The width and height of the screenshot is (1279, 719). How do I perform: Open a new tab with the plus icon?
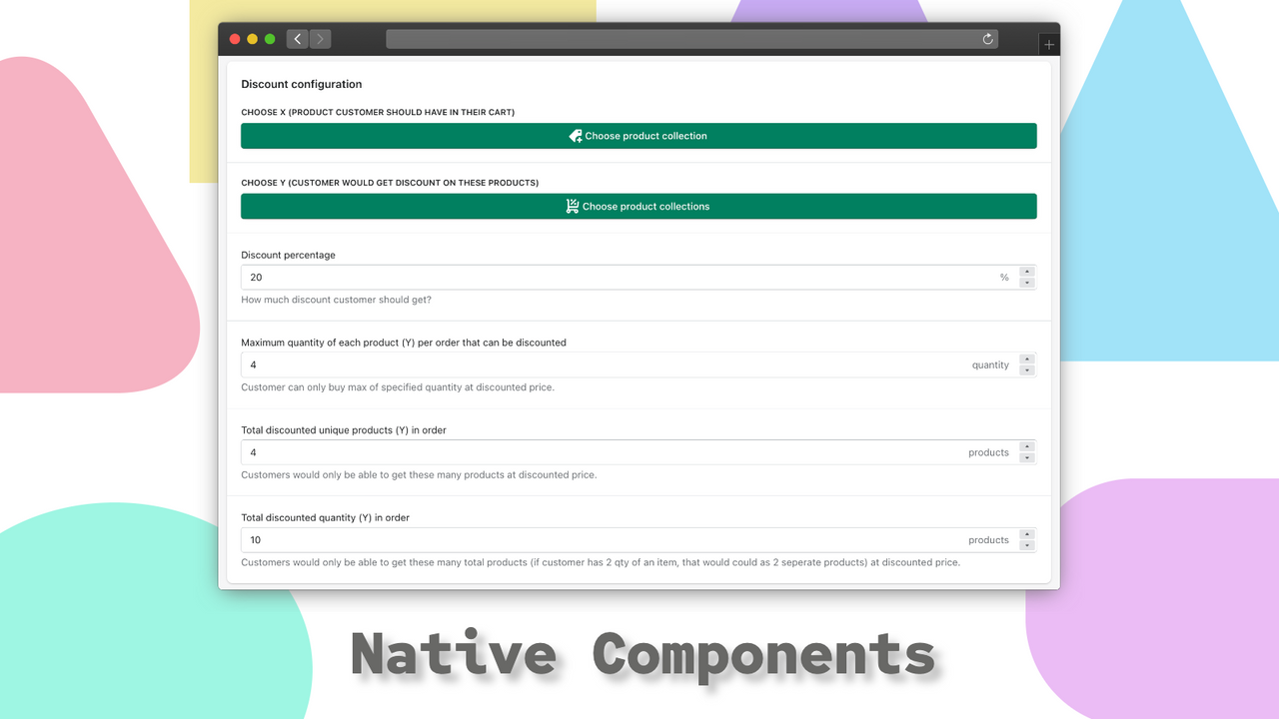click(x=1047, y=44)
